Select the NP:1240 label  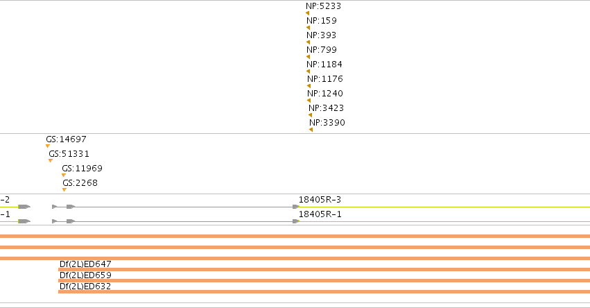click(x=325, y=94)
